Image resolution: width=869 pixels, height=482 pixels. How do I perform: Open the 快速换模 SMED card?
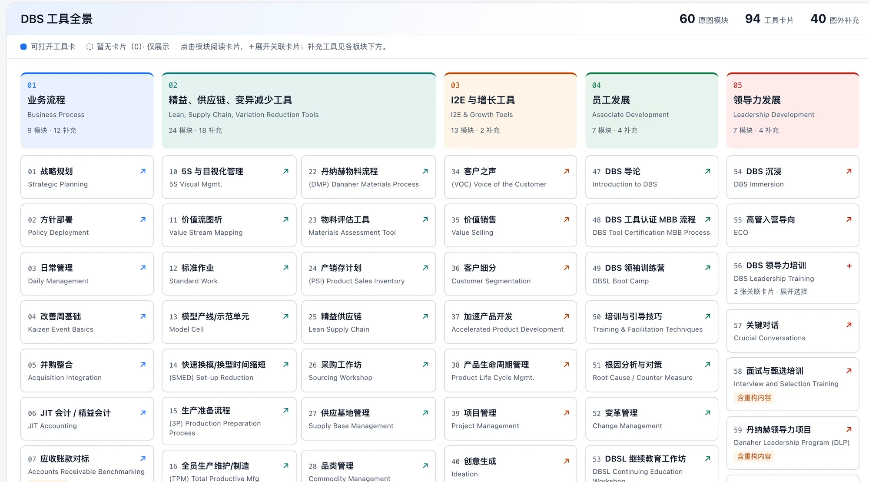229,370
